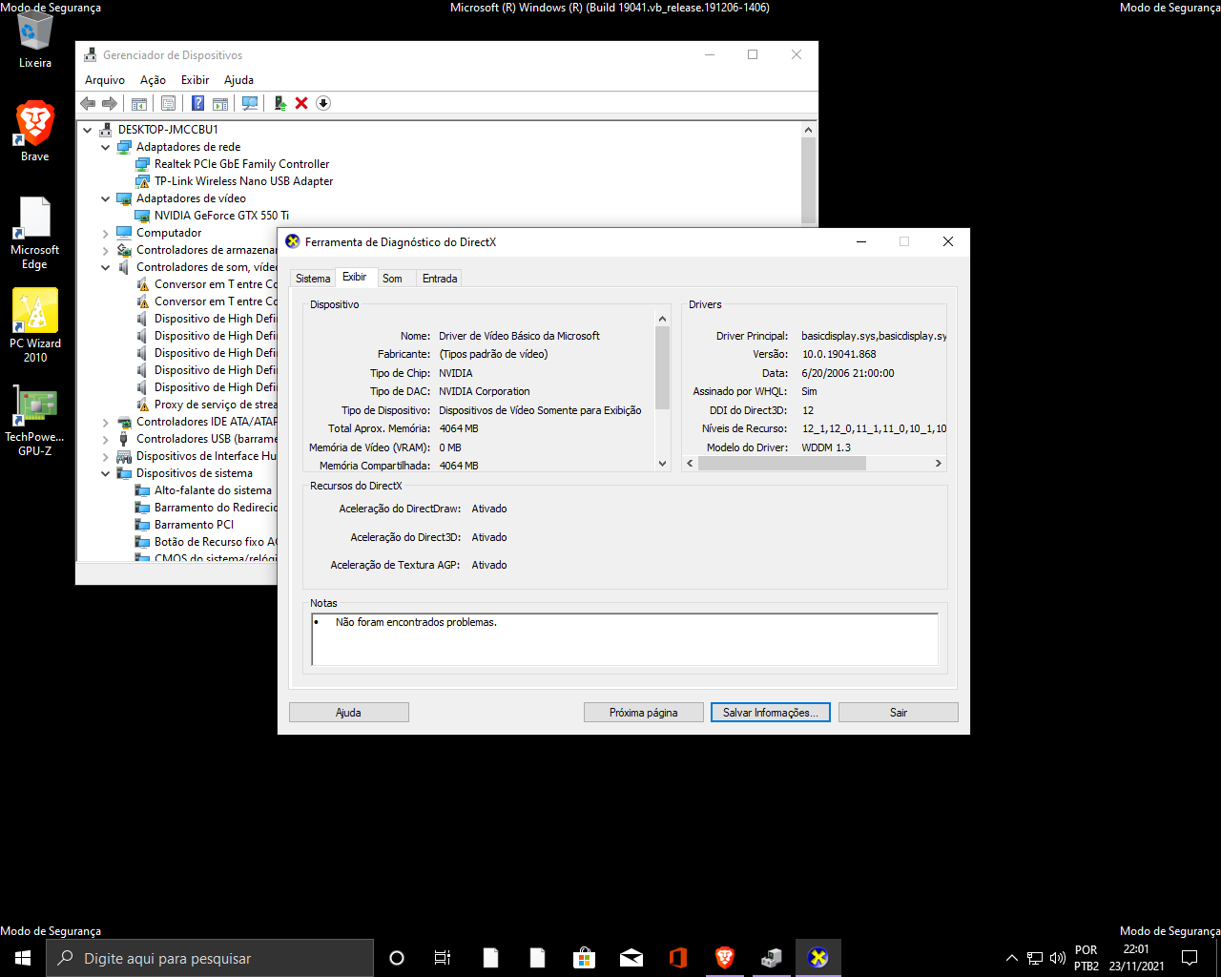Click the Forward arrow in Device Manager toolbar
Image resolution: width=1221 pixels, height=977 pixels.
(109, 103)
